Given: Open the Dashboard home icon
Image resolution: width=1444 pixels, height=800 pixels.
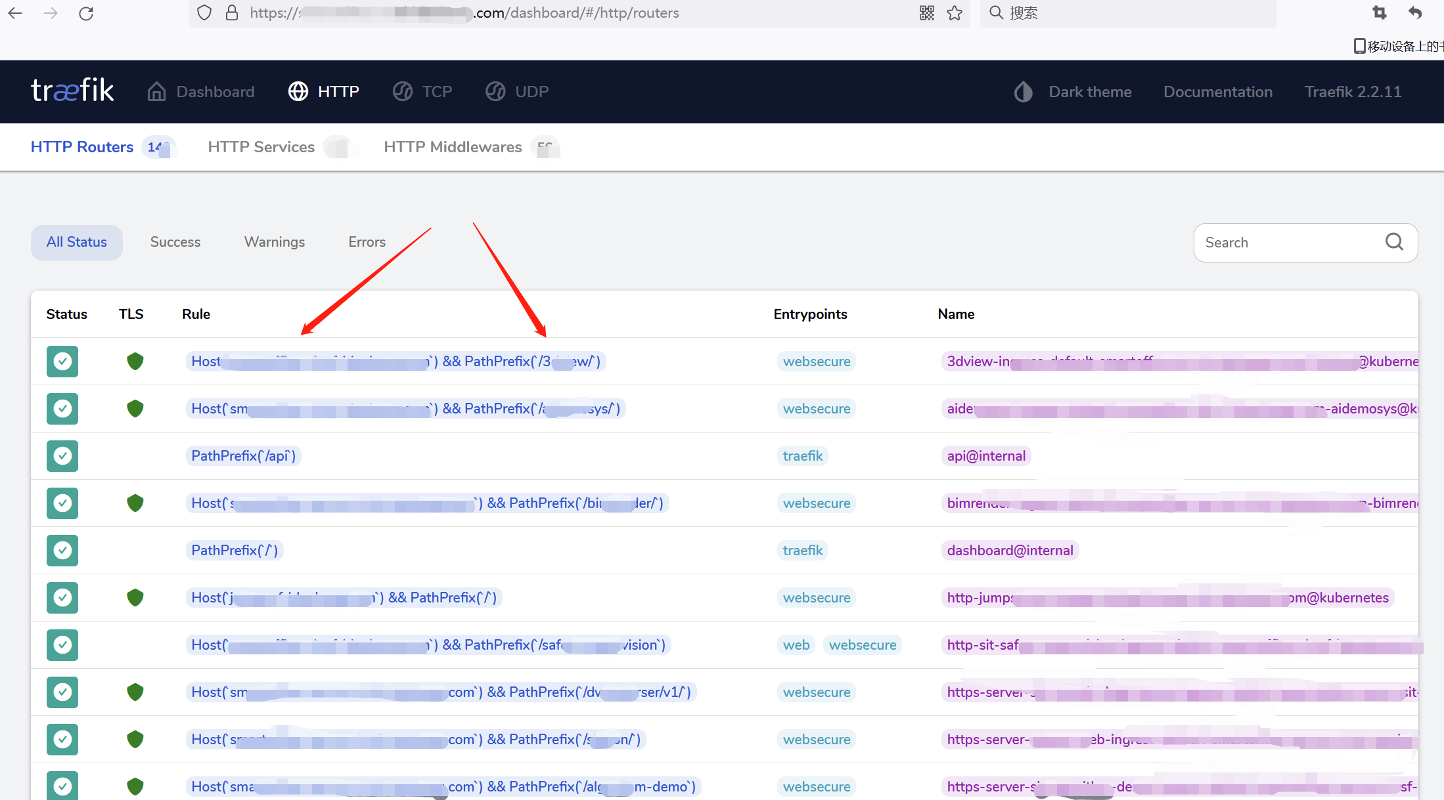Looking at the screenshot, I should 156,91.
